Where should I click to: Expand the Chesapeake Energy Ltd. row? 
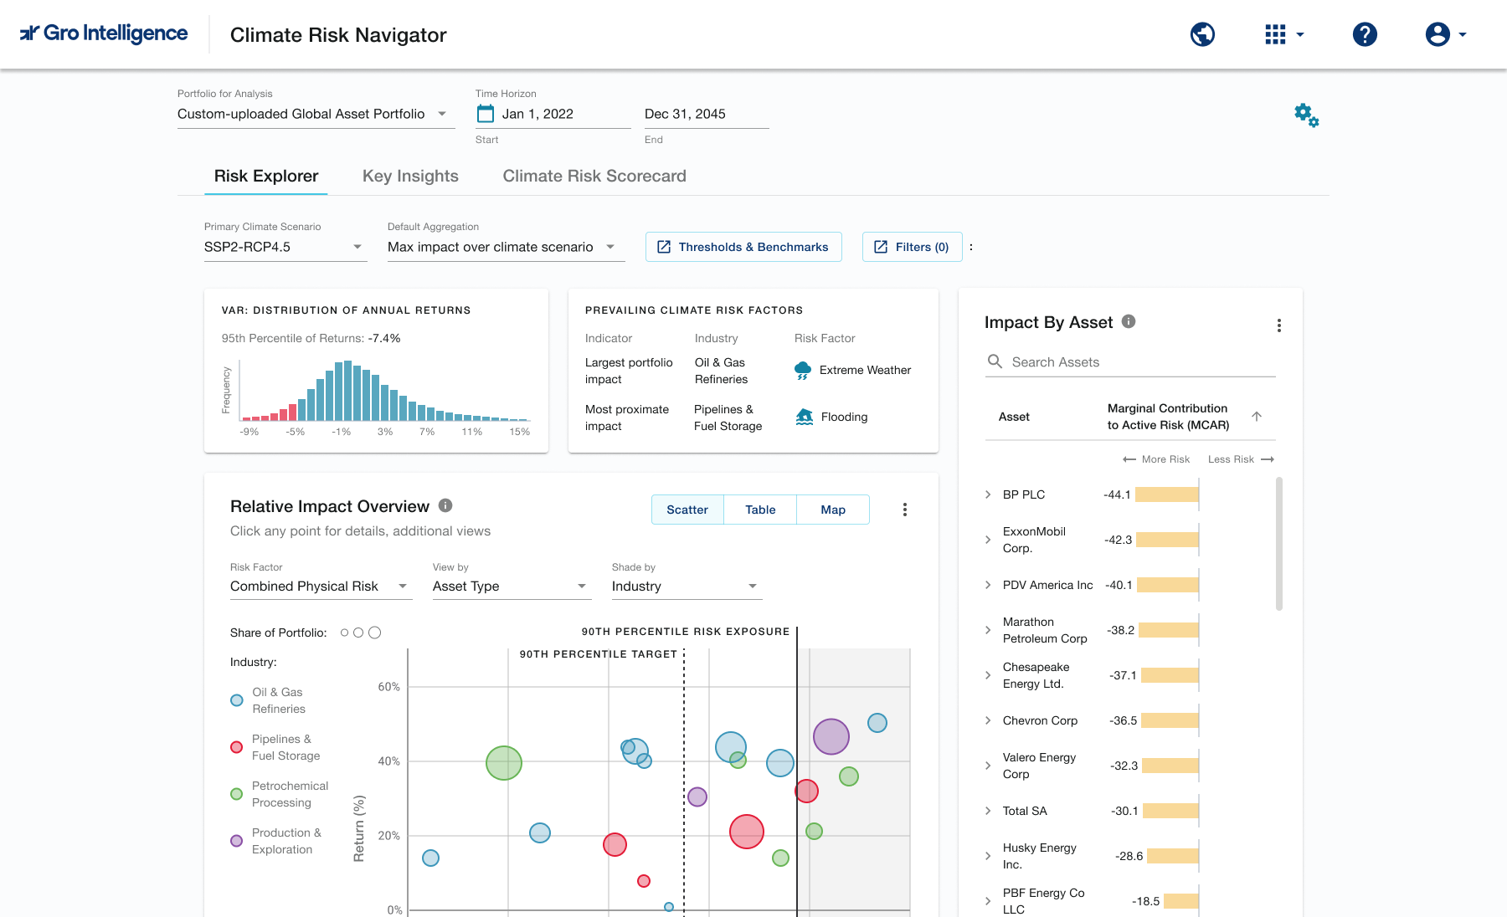tap(988, 675)
